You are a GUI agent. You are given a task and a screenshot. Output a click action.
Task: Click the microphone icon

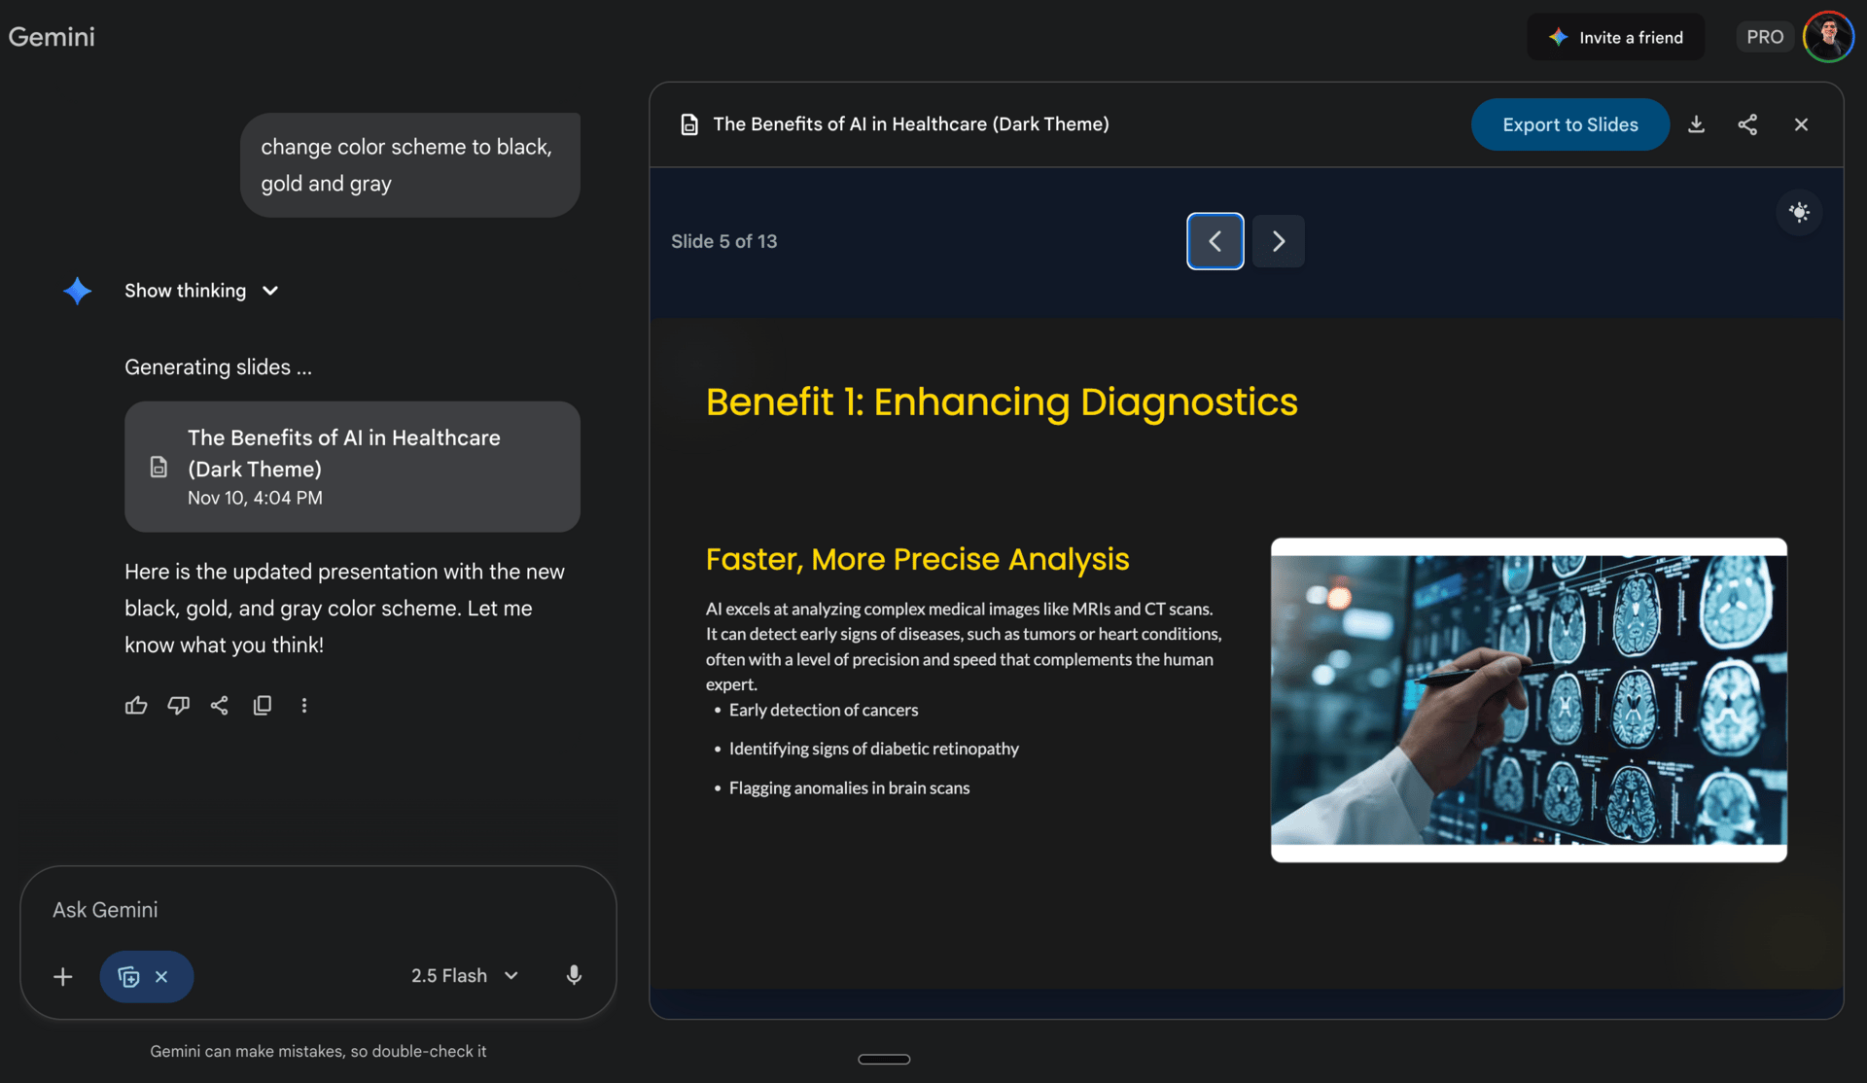[x=574, y=975]
